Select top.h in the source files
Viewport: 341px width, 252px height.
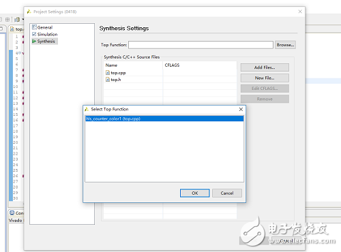[116, 80]
